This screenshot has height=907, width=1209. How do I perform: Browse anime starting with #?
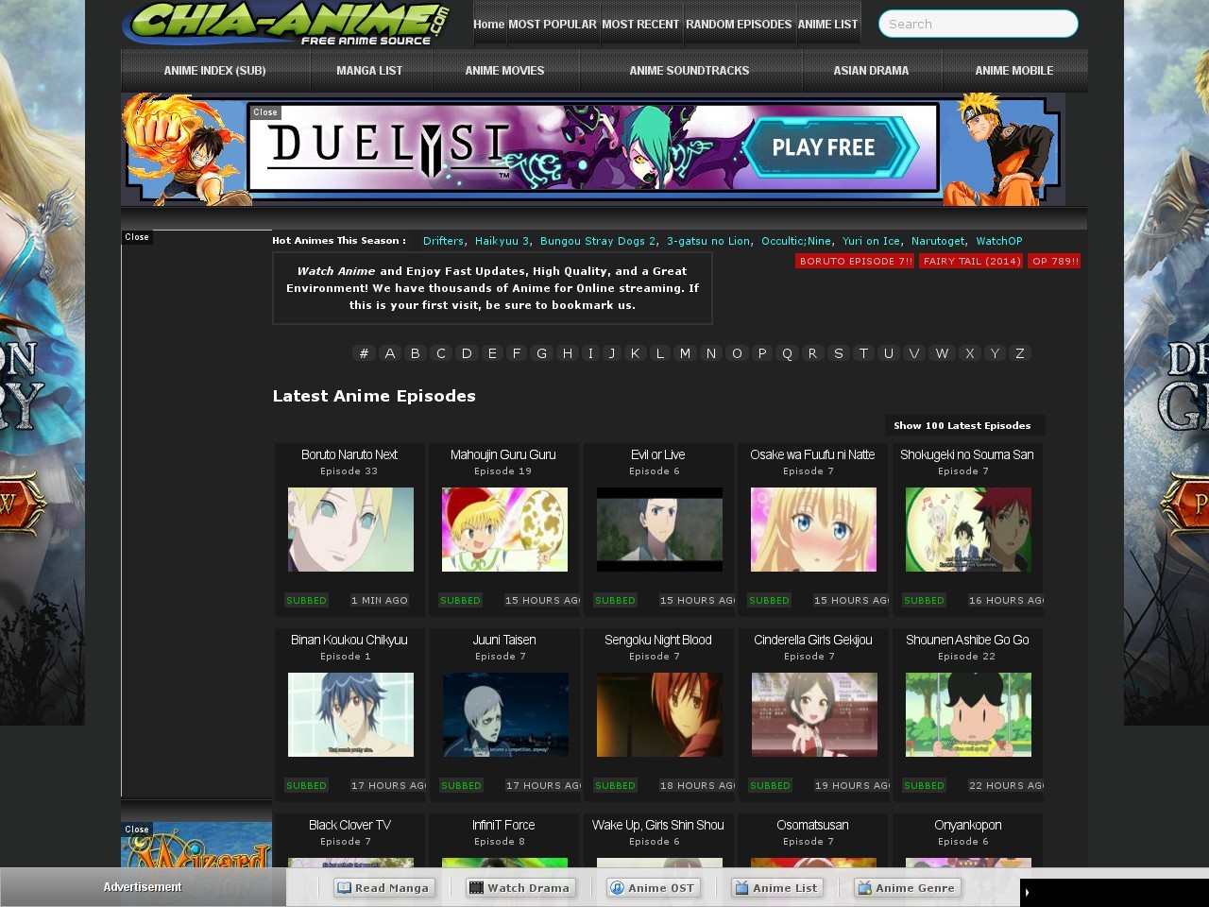[x=364, y=353]
